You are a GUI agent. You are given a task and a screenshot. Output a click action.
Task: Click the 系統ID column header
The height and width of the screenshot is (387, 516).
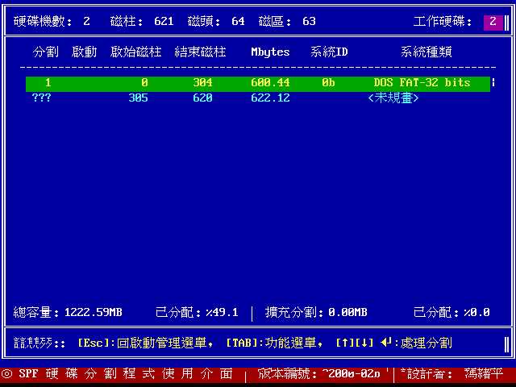tap(329, 52)
